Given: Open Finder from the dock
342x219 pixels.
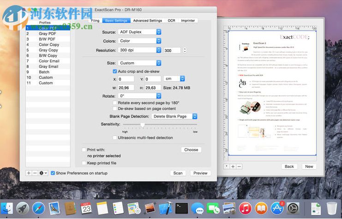Looking at the screenshot, I should pyautogui.click(x=6, y=208).
